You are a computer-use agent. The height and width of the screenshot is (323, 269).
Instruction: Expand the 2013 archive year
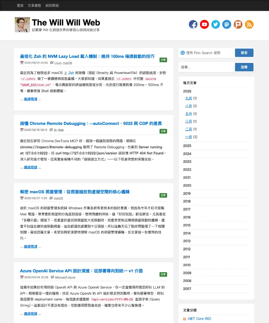coord(187,241)
